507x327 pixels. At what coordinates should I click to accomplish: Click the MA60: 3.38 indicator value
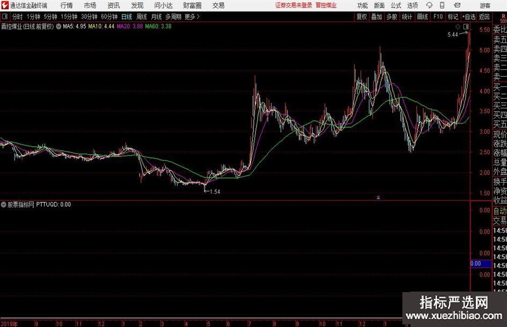click(x=158, y=26)
